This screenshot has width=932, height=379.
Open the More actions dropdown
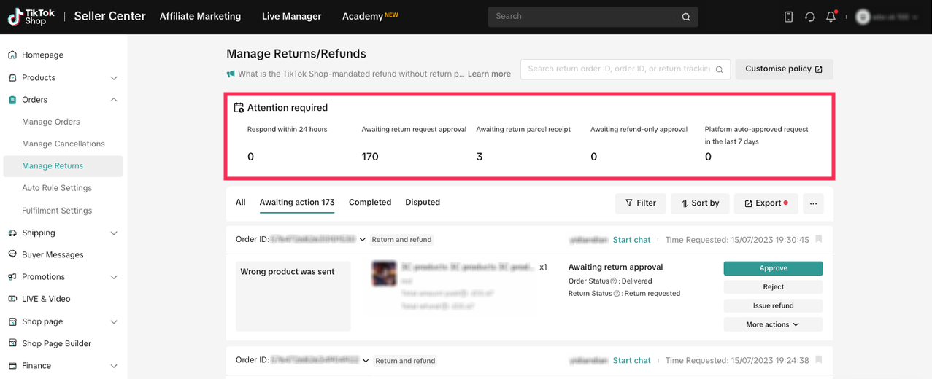pyautogui.click(x=773, y=324)
